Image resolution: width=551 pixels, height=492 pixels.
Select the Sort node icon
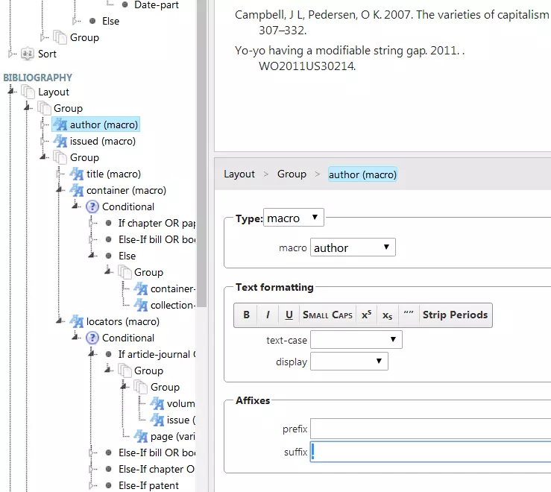28,54
